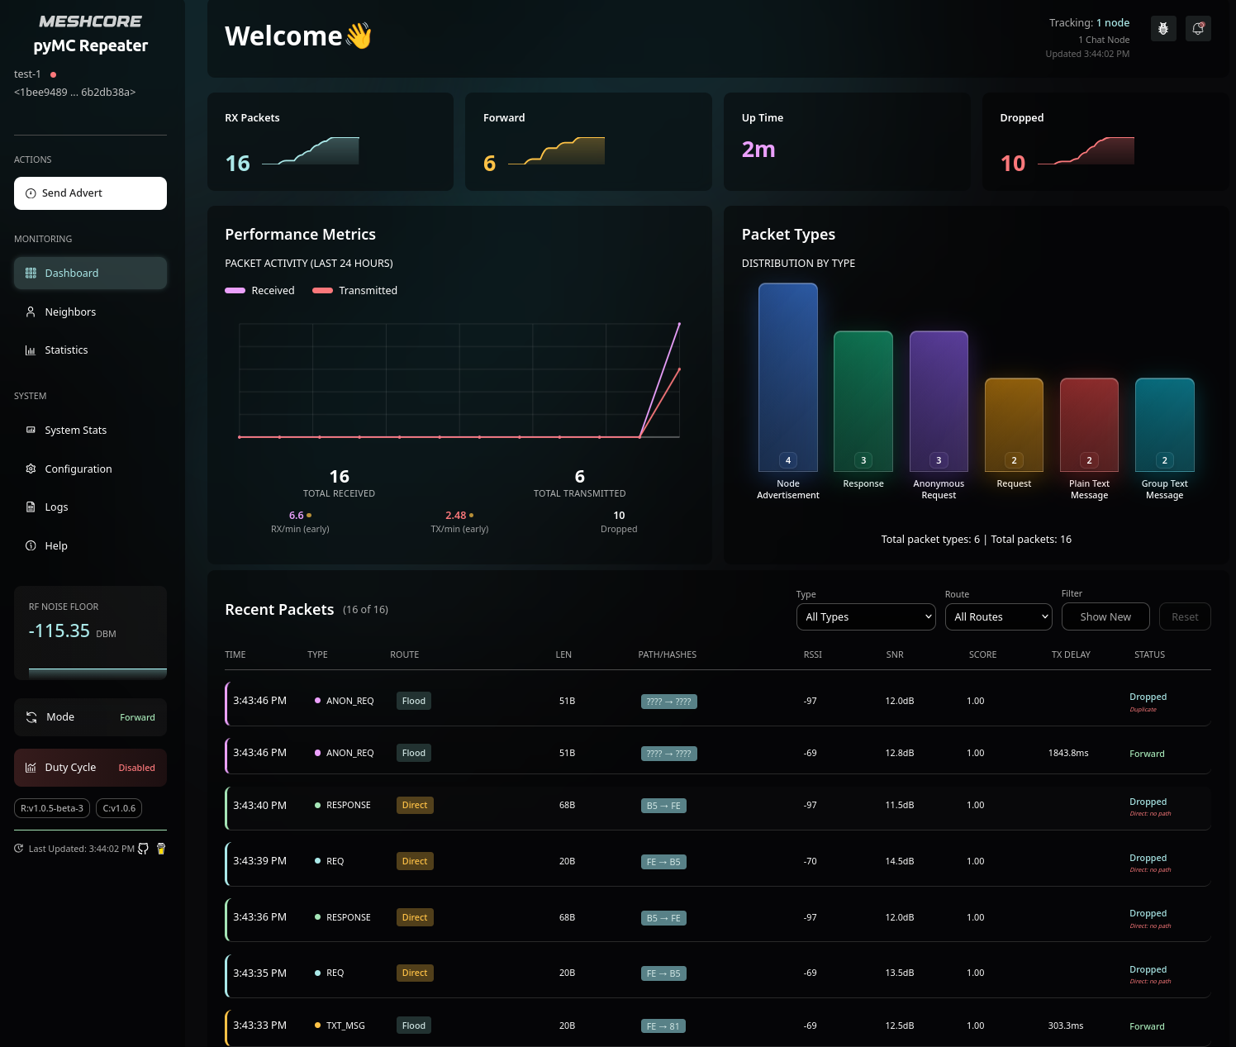This screenshot has width=1236, height=1047.
Task: Toggle the Transmitted legend in Performance Metrics
Action: pos(354,290)
